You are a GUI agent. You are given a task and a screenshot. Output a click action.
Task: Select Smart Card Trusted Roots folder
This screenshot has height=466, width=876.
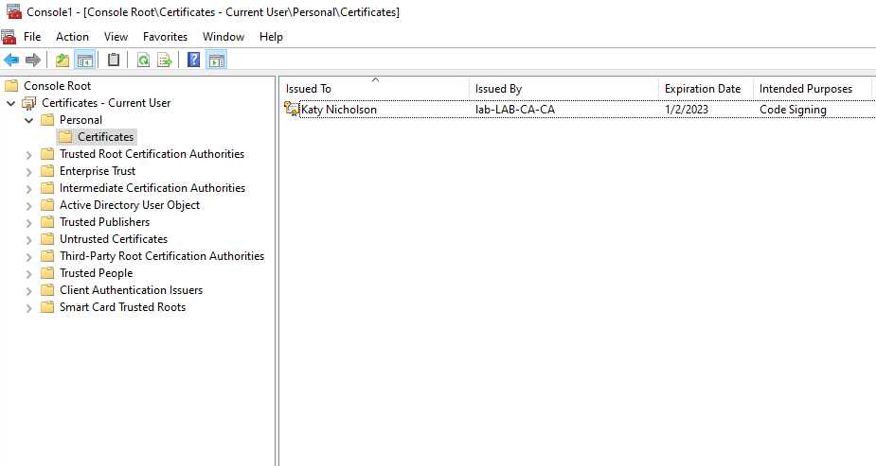(x=122, y=307)
